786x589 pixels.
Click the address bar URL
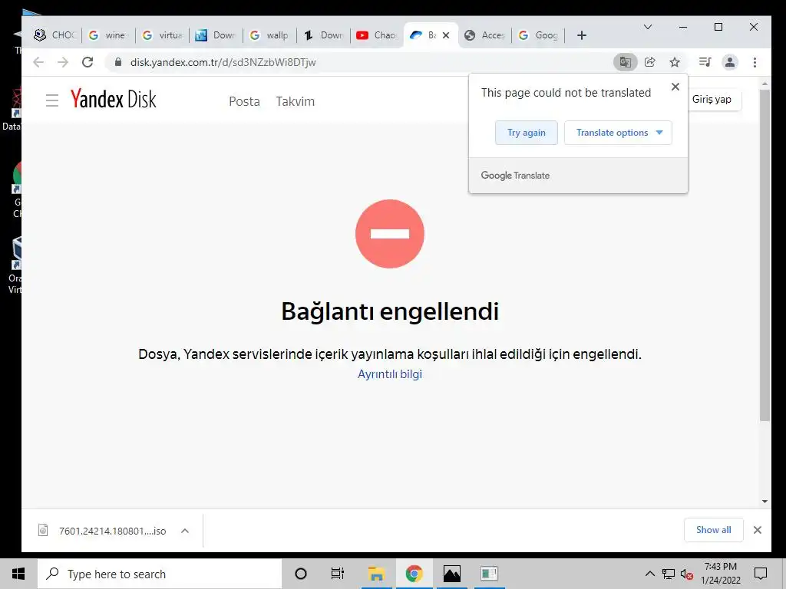coord(223,62)
